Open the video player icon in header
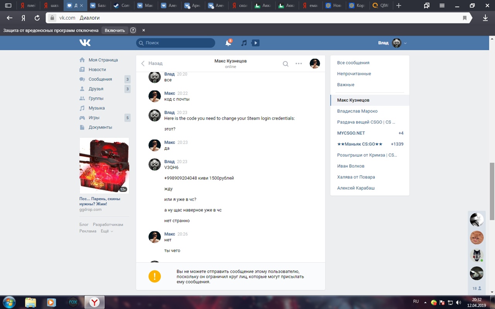 (255, 43)
